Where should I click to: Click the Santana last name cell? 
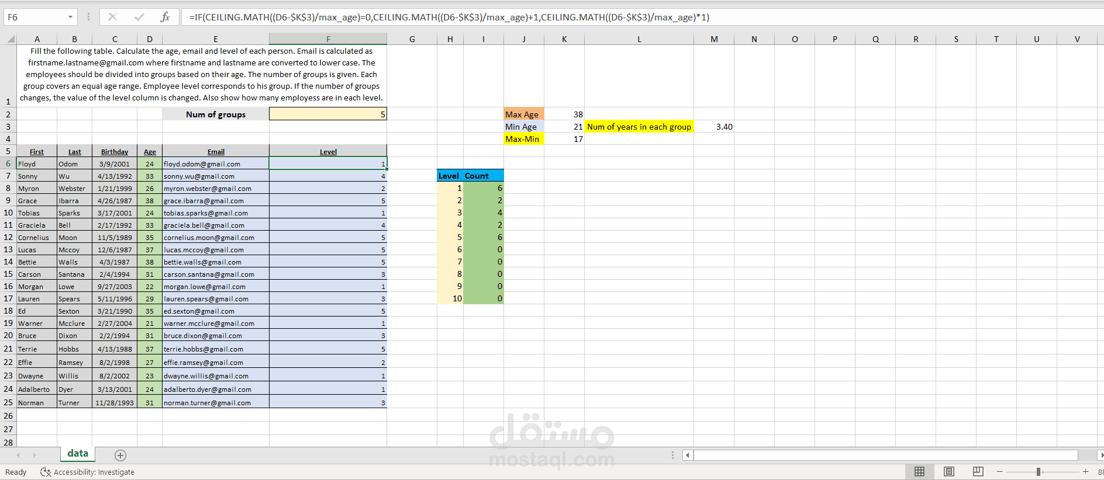coord(74,274)
